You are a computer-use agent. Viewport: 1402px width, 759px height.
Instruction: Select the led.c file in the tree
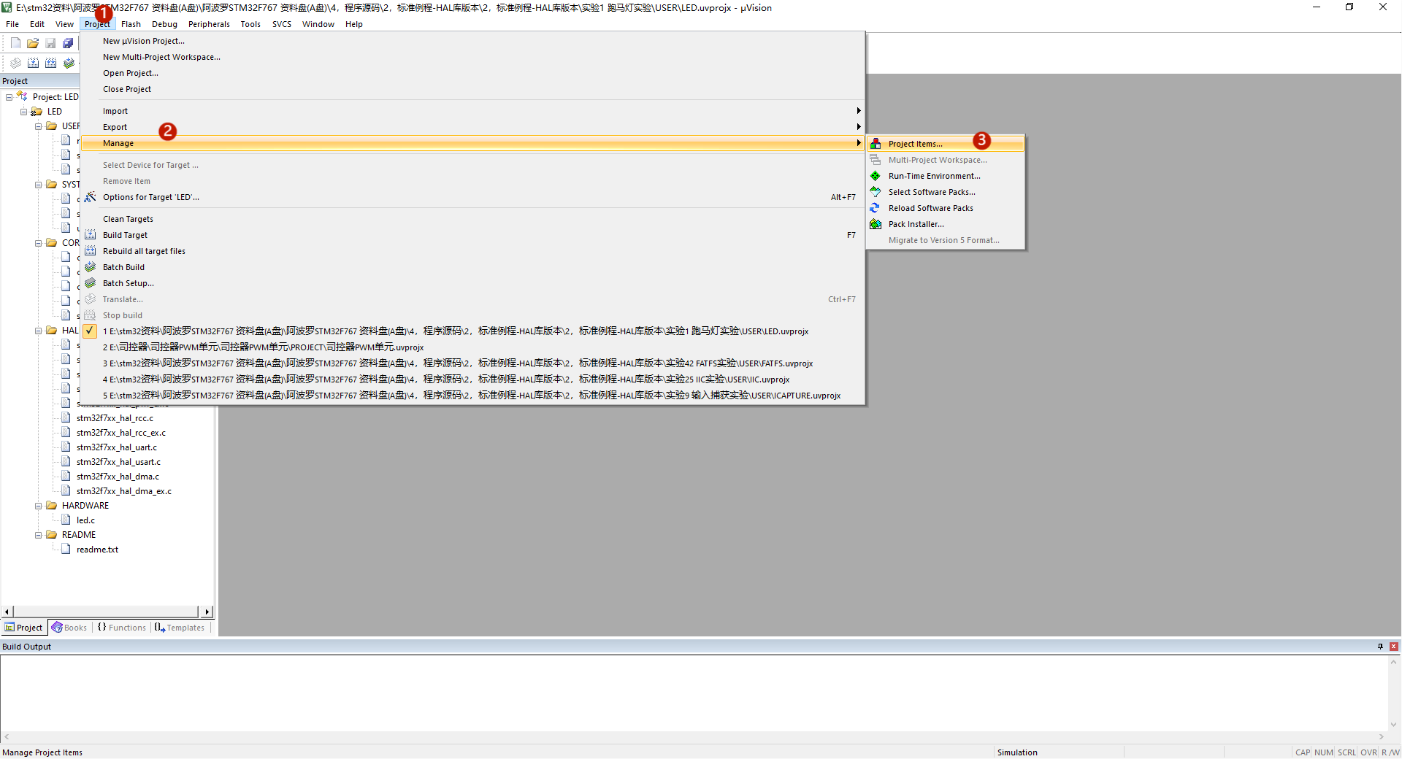click(85, 520)
